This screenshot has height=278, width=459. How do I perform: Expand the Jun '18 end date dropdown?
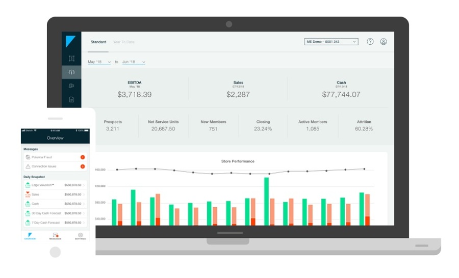133,62
